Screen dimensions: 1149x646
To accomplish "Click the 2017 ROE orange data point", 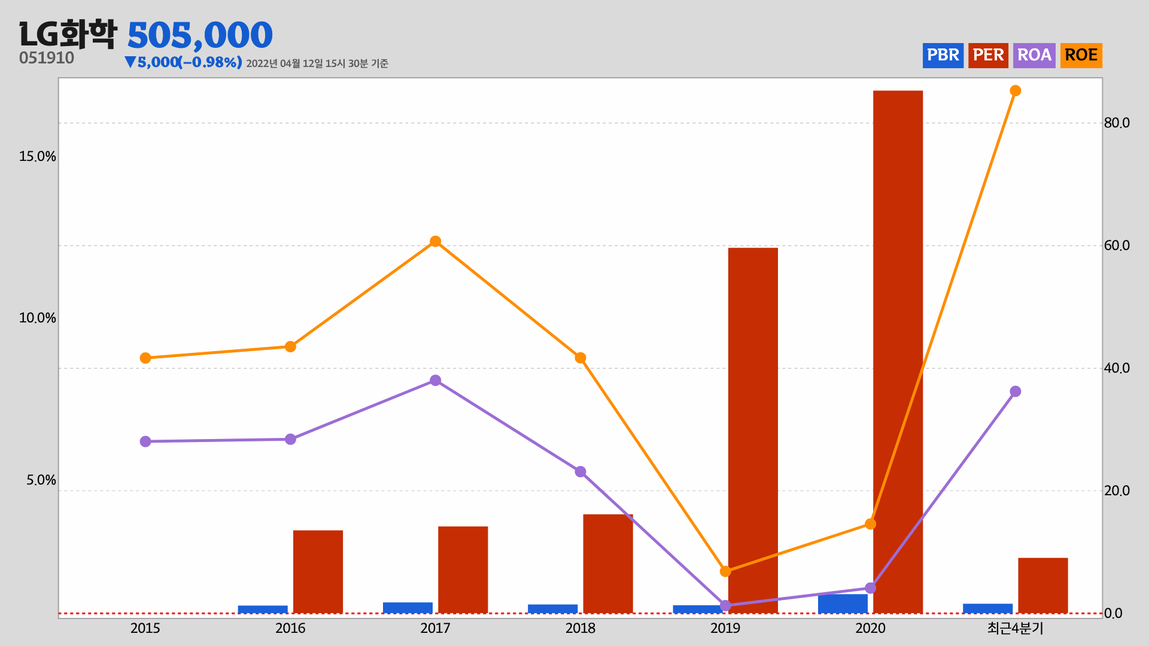I will 436,242.
